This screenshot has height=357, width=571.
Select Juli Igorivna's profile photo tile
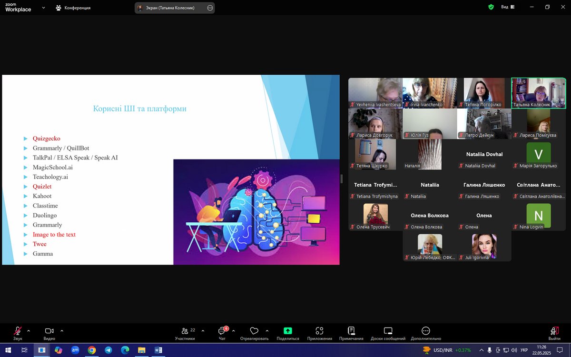(484, 246)
